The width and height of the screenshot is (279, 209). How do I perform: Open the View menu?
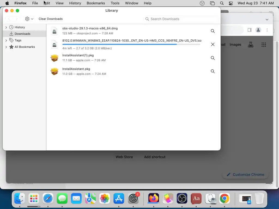tap(60, 3)
